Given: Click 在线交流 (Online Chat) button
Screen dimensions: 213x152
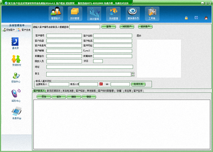Looking at the screenshot, I should [138, 84].
